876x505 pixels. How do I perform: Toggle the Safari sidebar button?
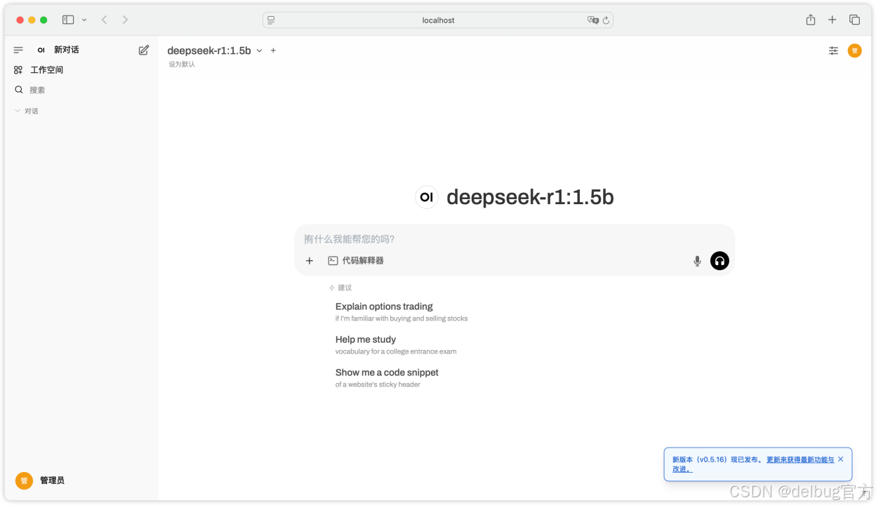[x=68, y=20]
